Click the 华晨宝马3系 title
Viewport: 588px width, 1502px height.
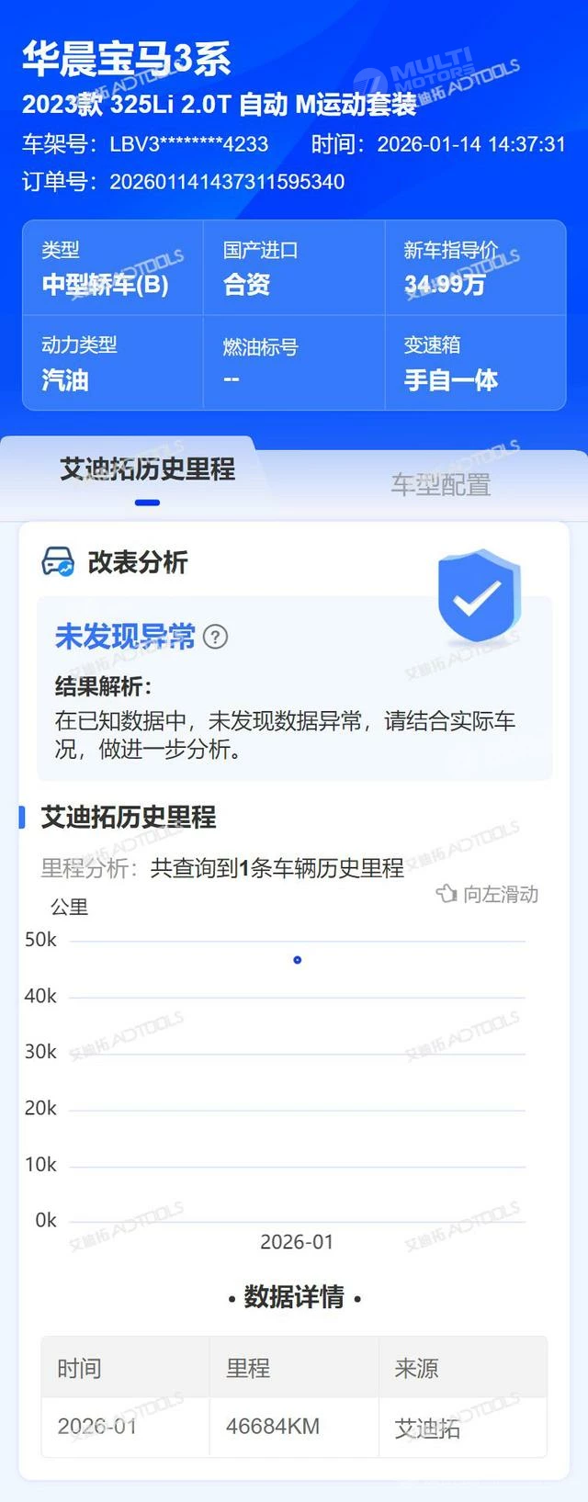pos(127,59)
